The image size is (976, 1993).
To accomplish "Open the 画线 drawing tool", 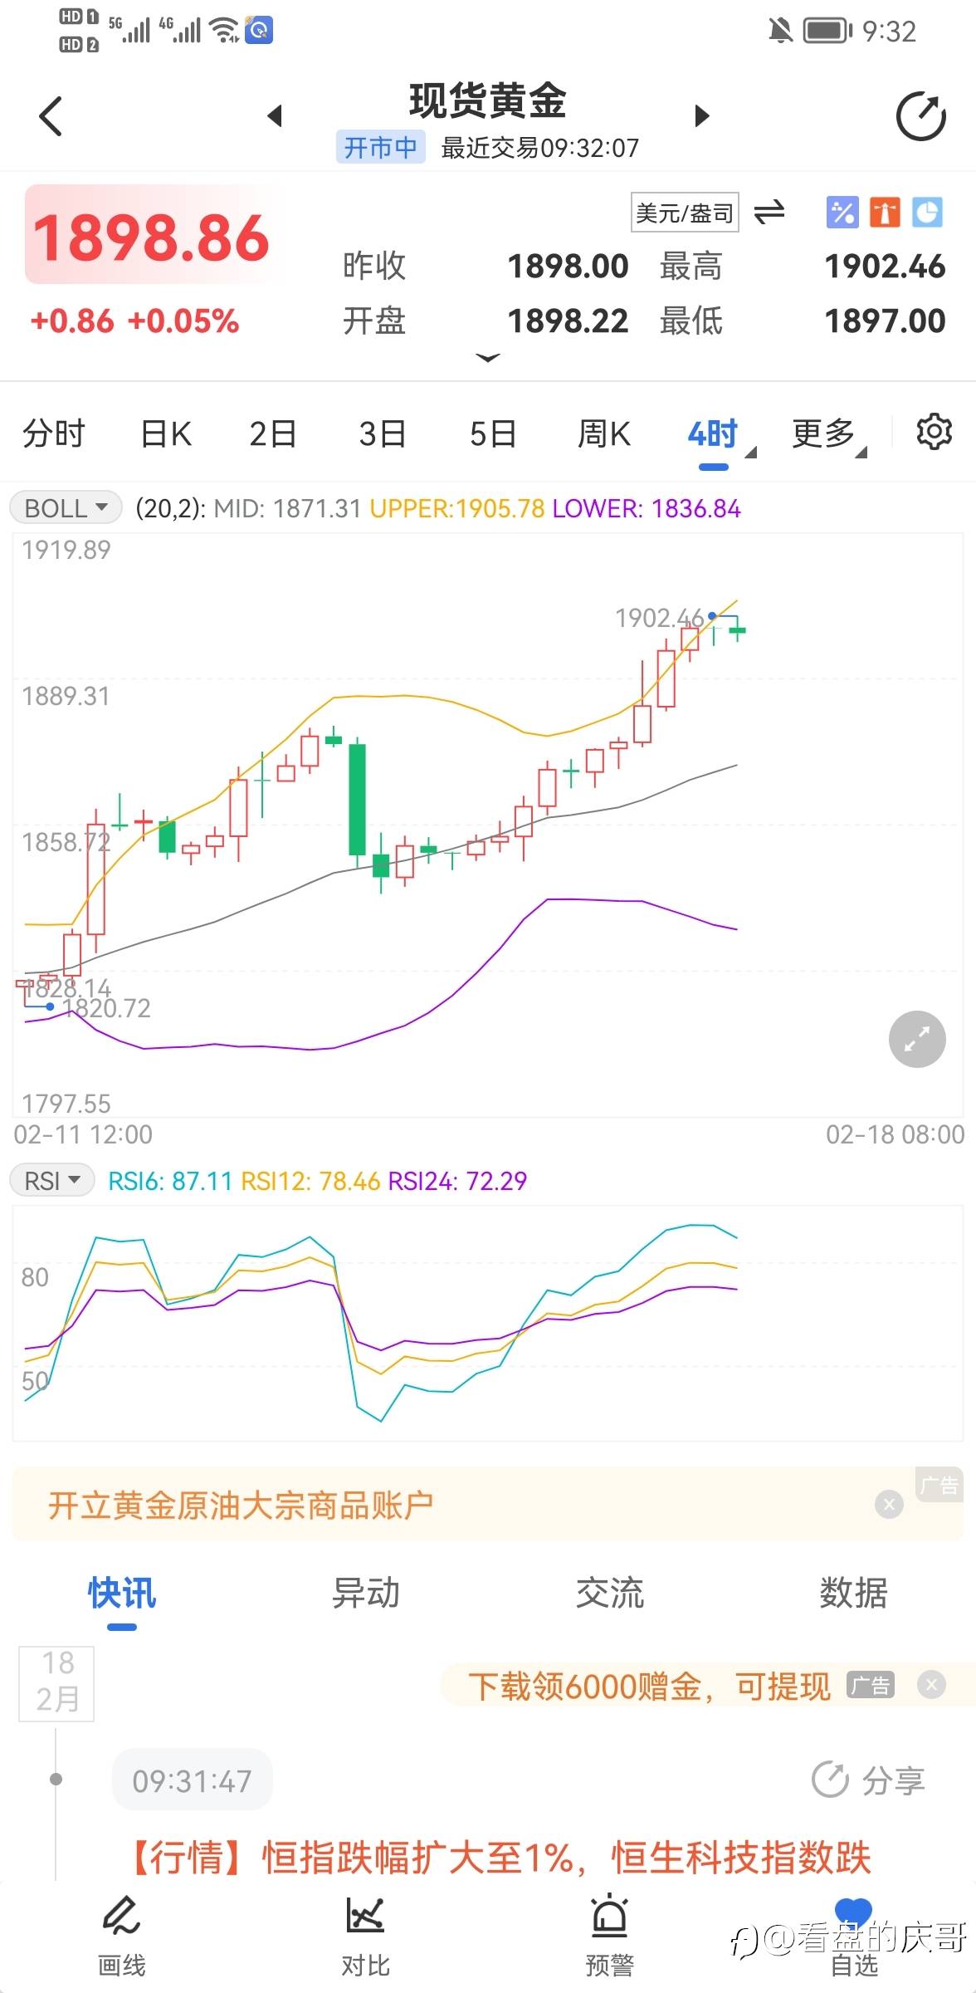I will tap(122, 1935).
